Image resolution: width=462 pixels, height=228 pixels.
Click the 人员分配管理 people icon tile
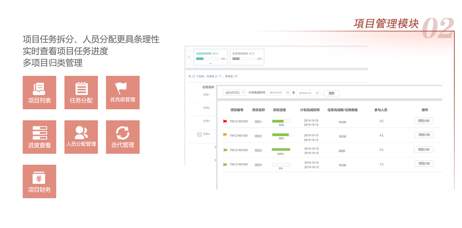pos(81,137)
